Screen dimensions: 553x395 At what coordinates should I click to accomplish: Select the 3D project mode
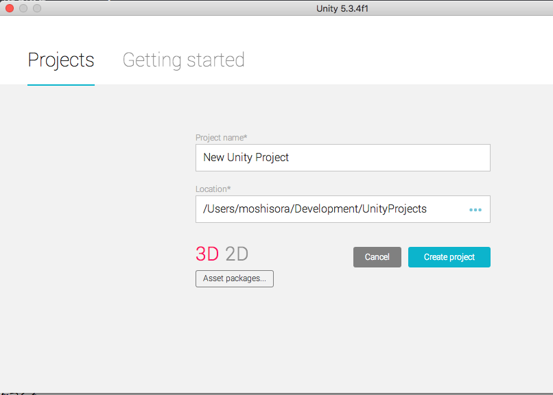(x=207, y=254)
